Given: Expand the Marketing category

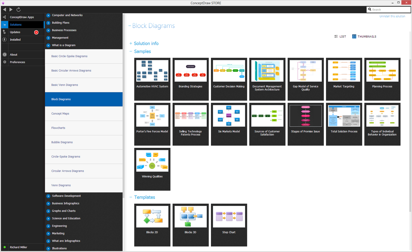Looking at the screenshot, I should 48,234.
